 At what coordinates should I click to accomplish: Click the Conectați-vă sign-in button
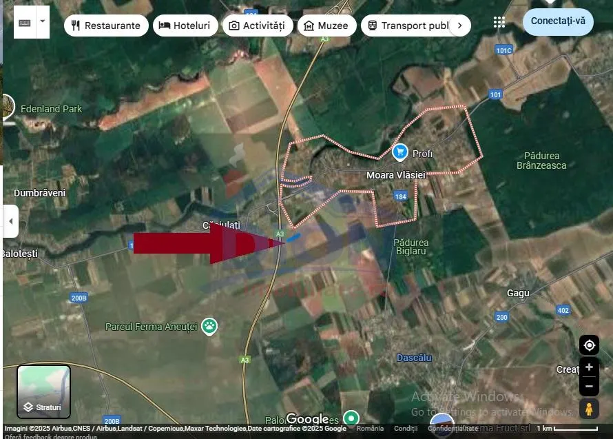[x=558, y=21]
